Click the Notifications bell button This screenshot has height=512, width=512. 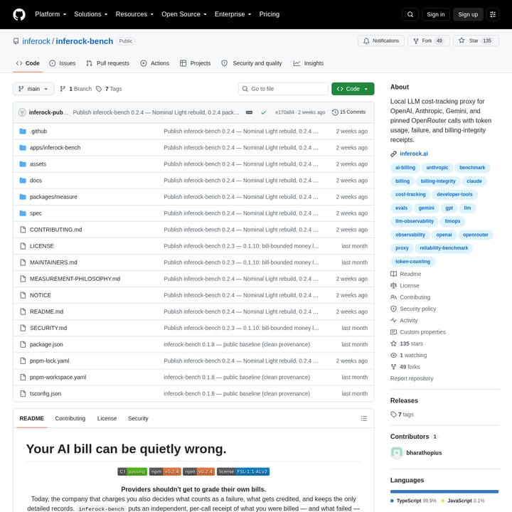381,41
